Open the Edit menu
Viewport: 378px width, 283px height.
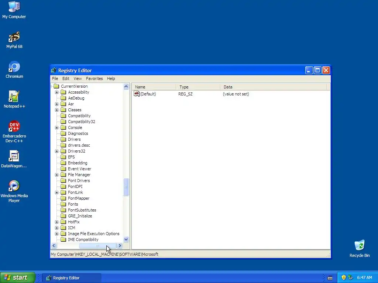point(66,78)
